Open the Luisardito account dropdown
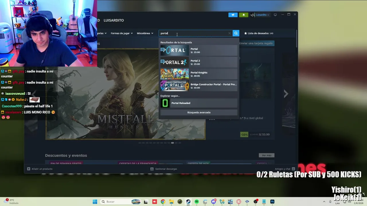The height and width of the screenshot is (206, 367). tap(262, 15)
